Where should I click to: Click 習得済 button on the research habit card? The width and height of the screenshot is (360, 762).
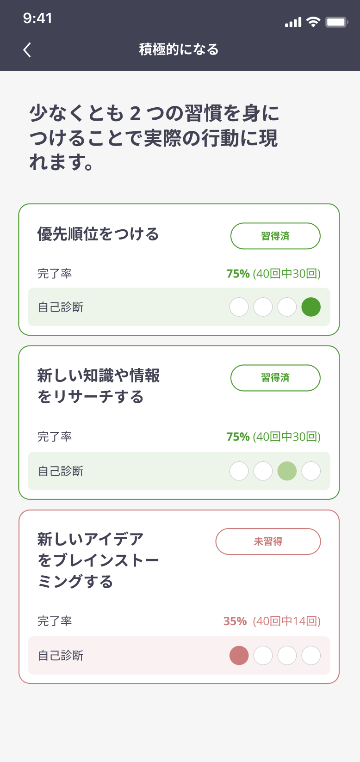coord(275,378)
